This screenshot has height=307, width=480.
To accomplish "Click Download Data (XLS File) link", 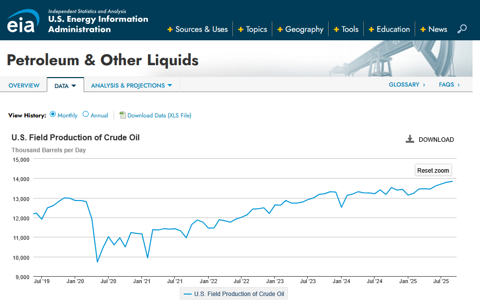I will click(x=159, y=115).
